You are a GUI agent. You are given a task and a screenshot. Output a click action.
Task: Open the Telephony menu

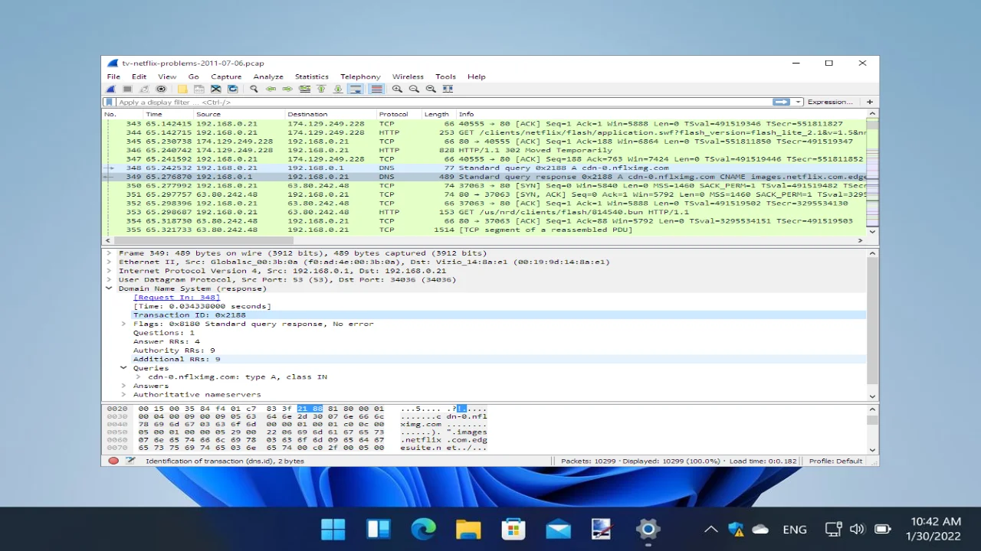360,77
